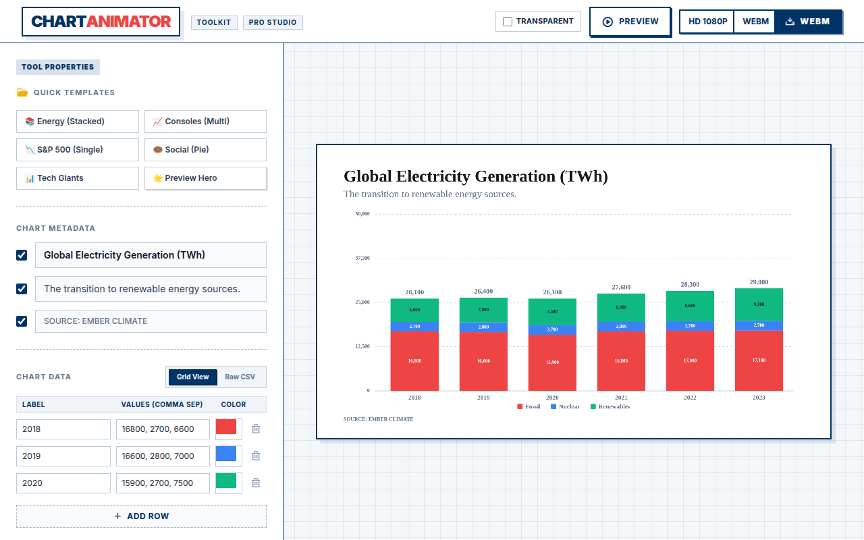Image resolution: width=864 pixels, height=540 pixels.
Task: Toggle the subtitle visibility checkbox
Action: point(22,289)
